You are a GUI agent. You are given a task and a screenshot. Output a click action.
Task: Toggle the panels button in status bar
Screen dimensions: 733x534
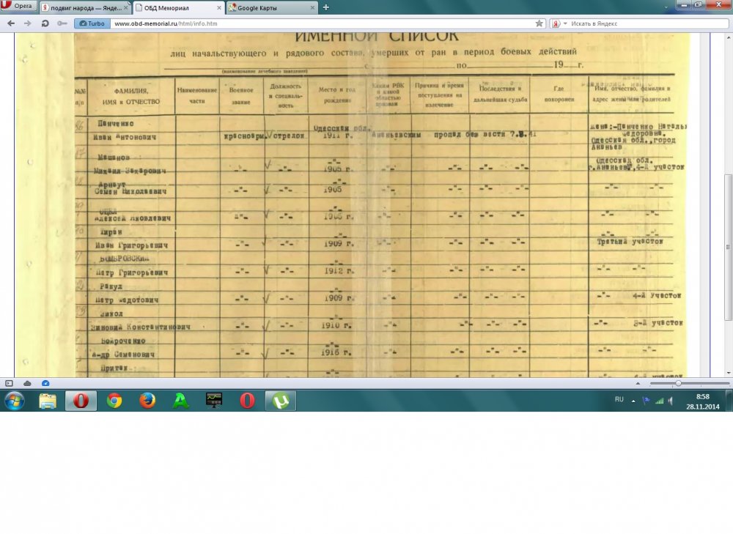(9, 384)
